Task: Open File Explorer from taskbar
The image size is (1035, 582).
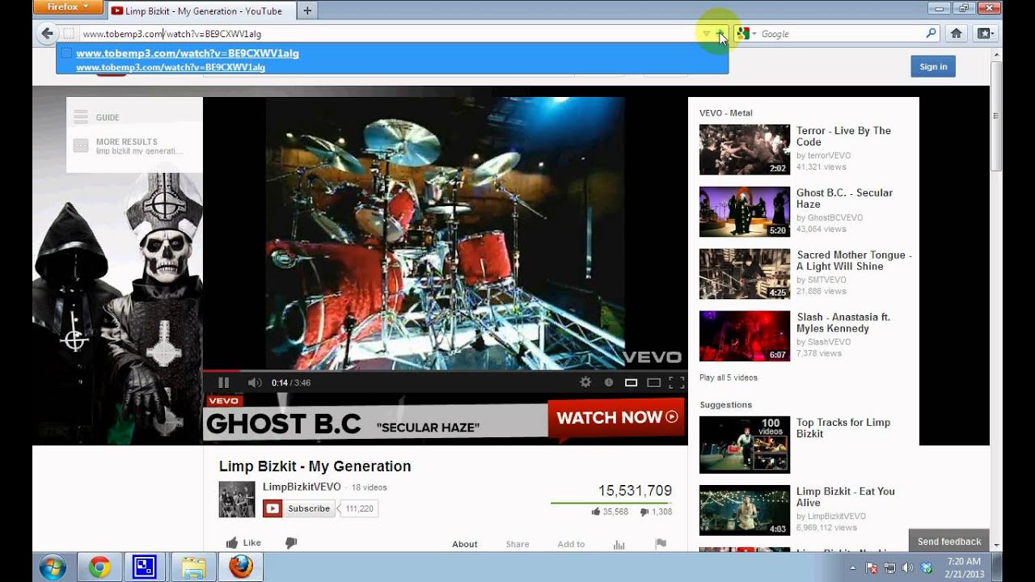Action: pyautogui.click(x=193, y=567)
